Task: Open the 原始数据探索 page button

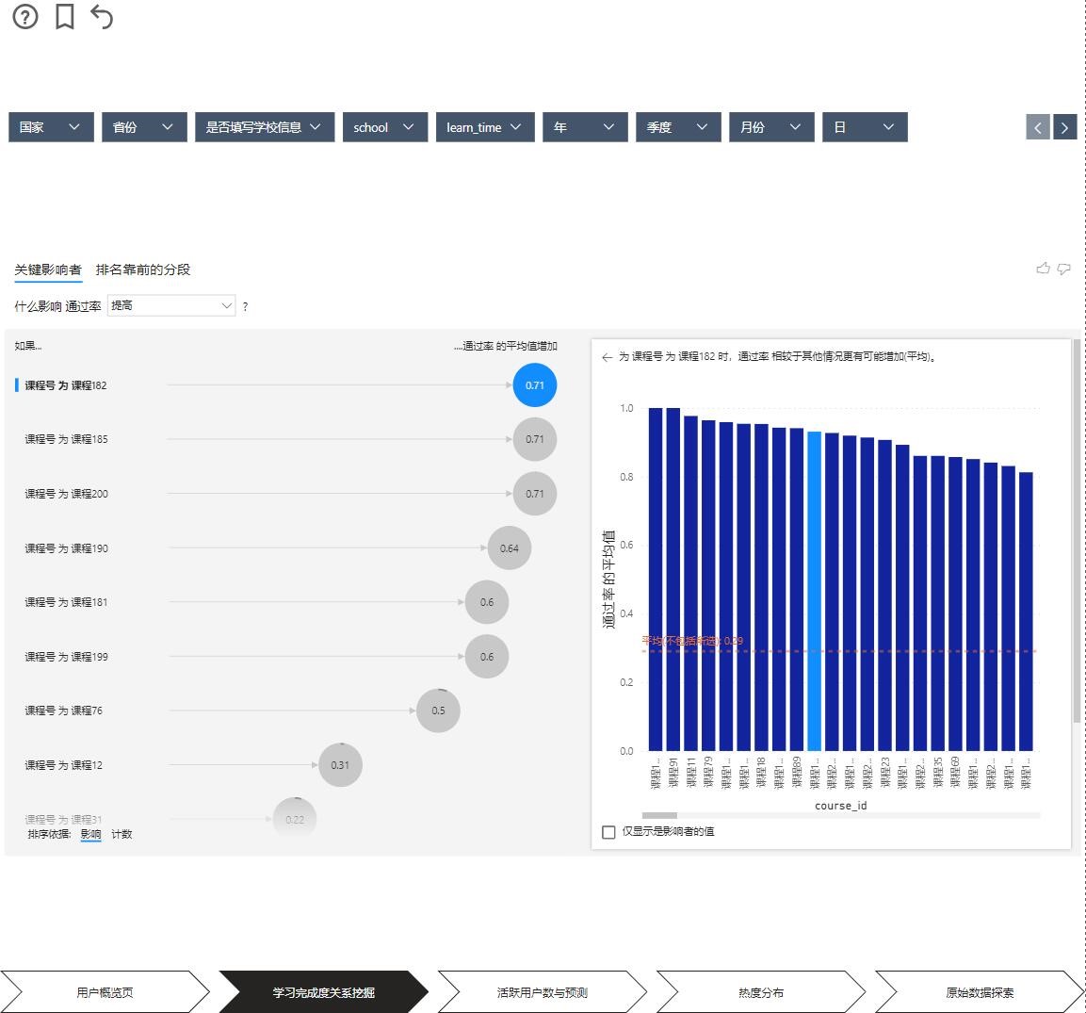Action: (x=980, y=992)
